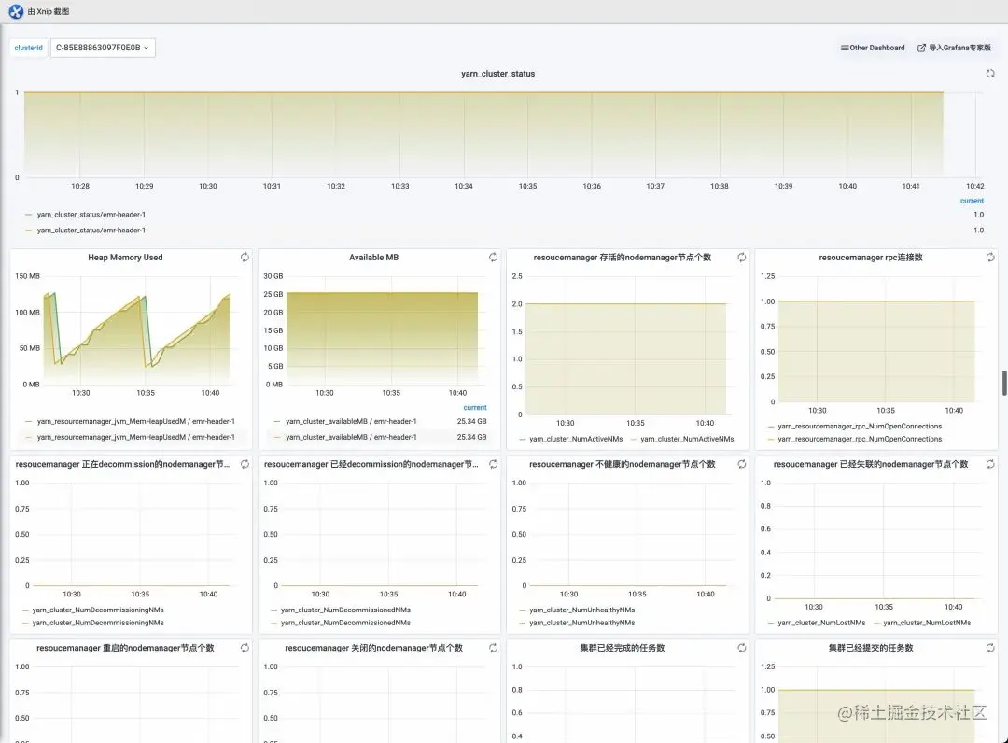This screenshot has height=743, width=1008.
Task: Click the 150 MB axis label in Heap Memory Used
Action: tap(28, 276)
